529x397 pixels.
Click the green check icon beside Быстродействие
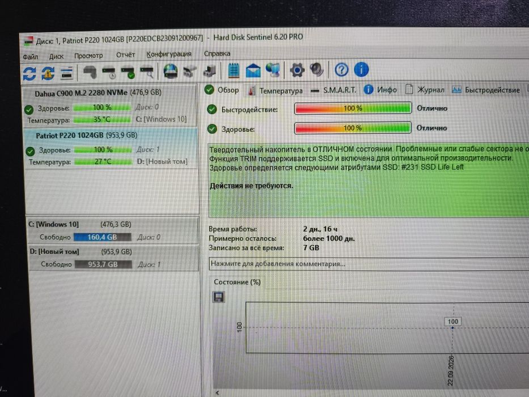212,109
